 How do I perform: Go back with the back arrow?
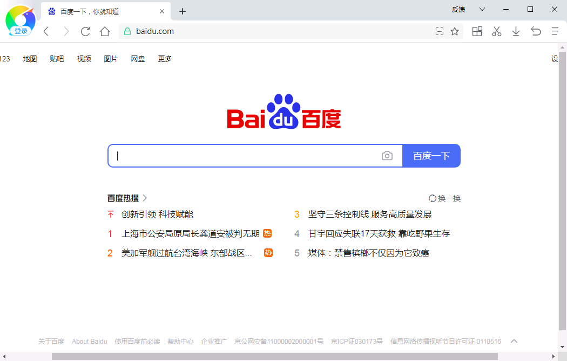coord(46,31)
